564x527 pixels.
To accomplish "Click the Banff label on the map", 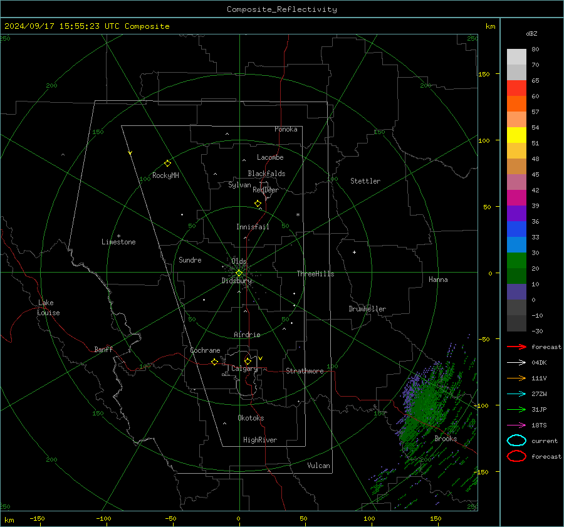I will click(x=103, y=349).
